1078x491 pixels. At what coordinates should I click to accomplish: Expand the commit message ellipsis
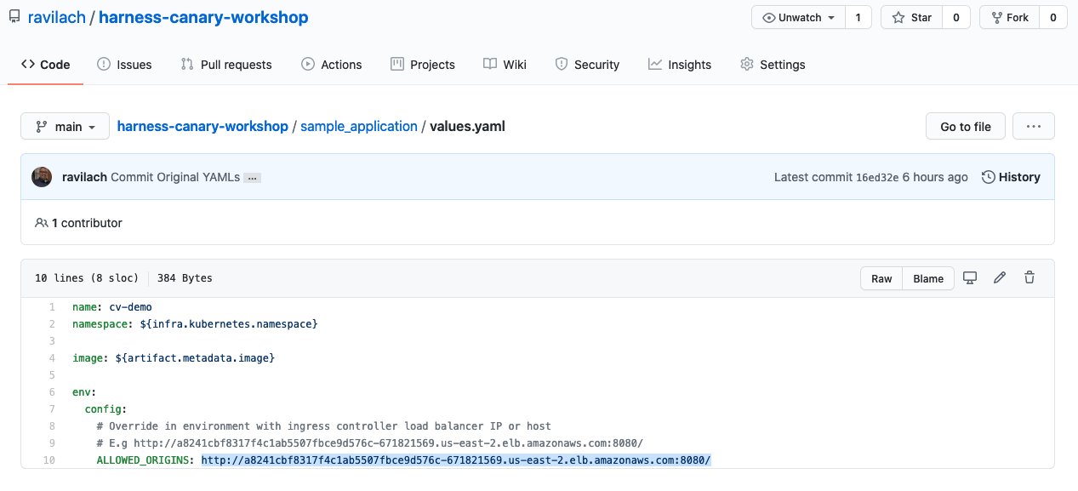(x=253, y=178)
